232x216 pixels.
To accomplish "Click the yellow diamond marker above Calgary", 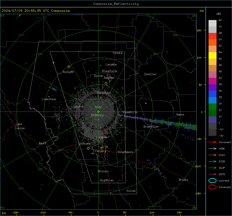I will click(x=102, y=148).
